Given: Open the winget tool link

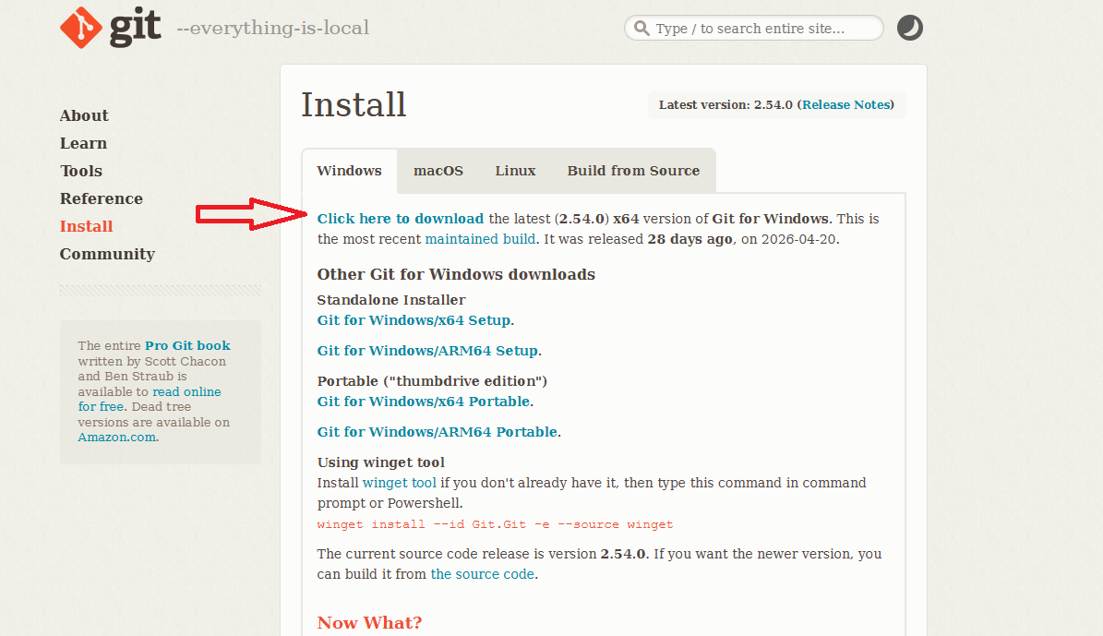Looking at the screenshot, I should 399,483.
